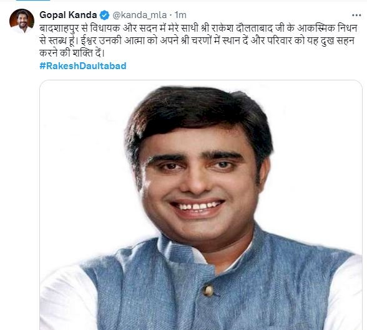Click the blue vest collar in the photo
This screenshot has width=367, height=330.
(x=180, y=248)
